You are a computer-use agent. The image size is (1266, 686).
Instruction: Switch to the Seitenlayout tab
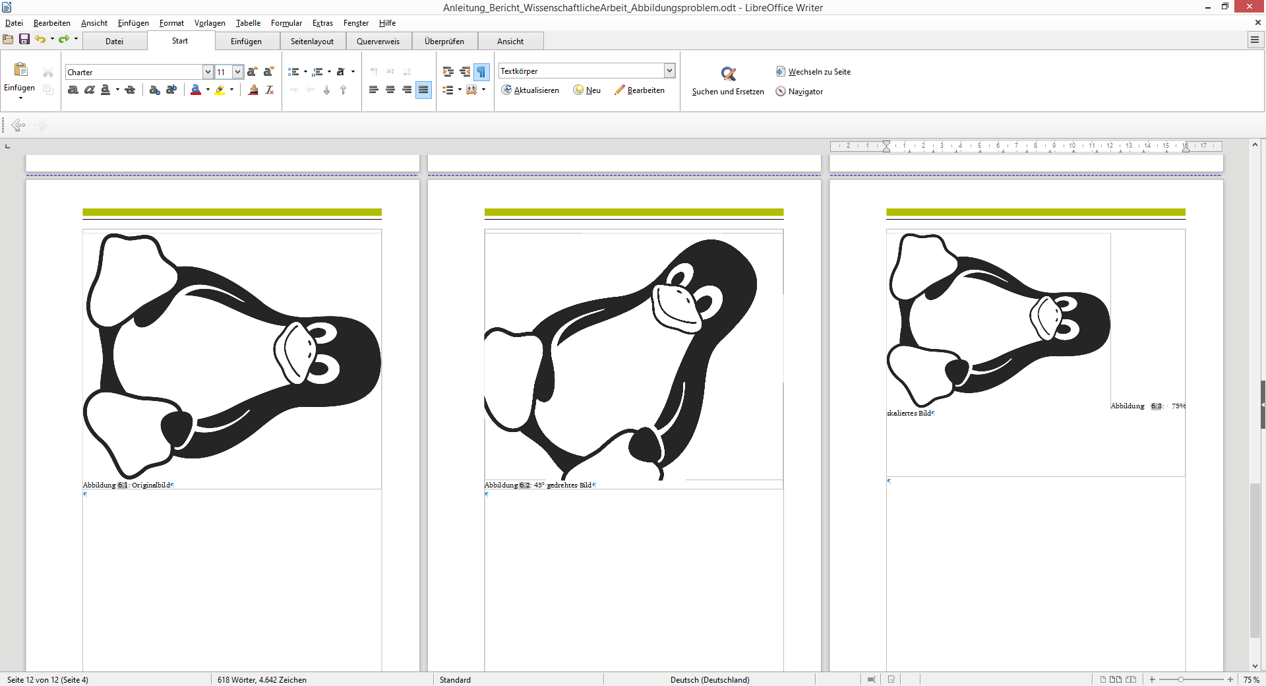point(312,41)
